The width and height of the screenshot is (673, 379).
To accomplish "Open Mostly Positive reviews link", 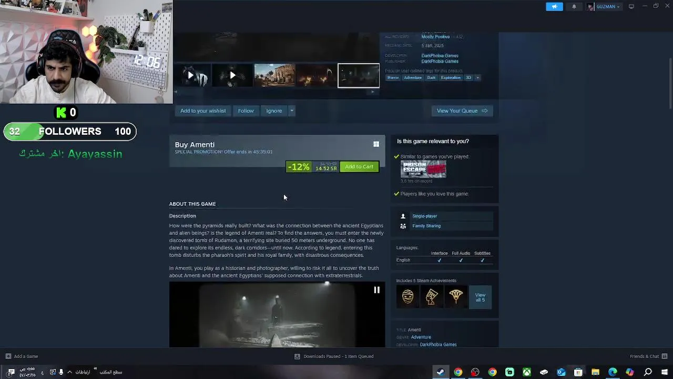I will (x=435, y=37).
